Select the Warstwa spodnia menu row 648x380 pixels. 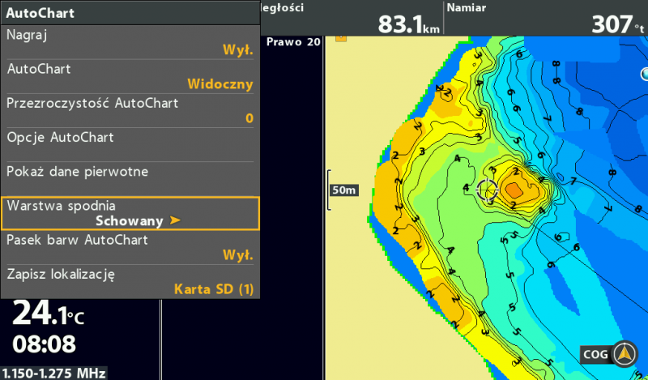click(x=130, y=213)
